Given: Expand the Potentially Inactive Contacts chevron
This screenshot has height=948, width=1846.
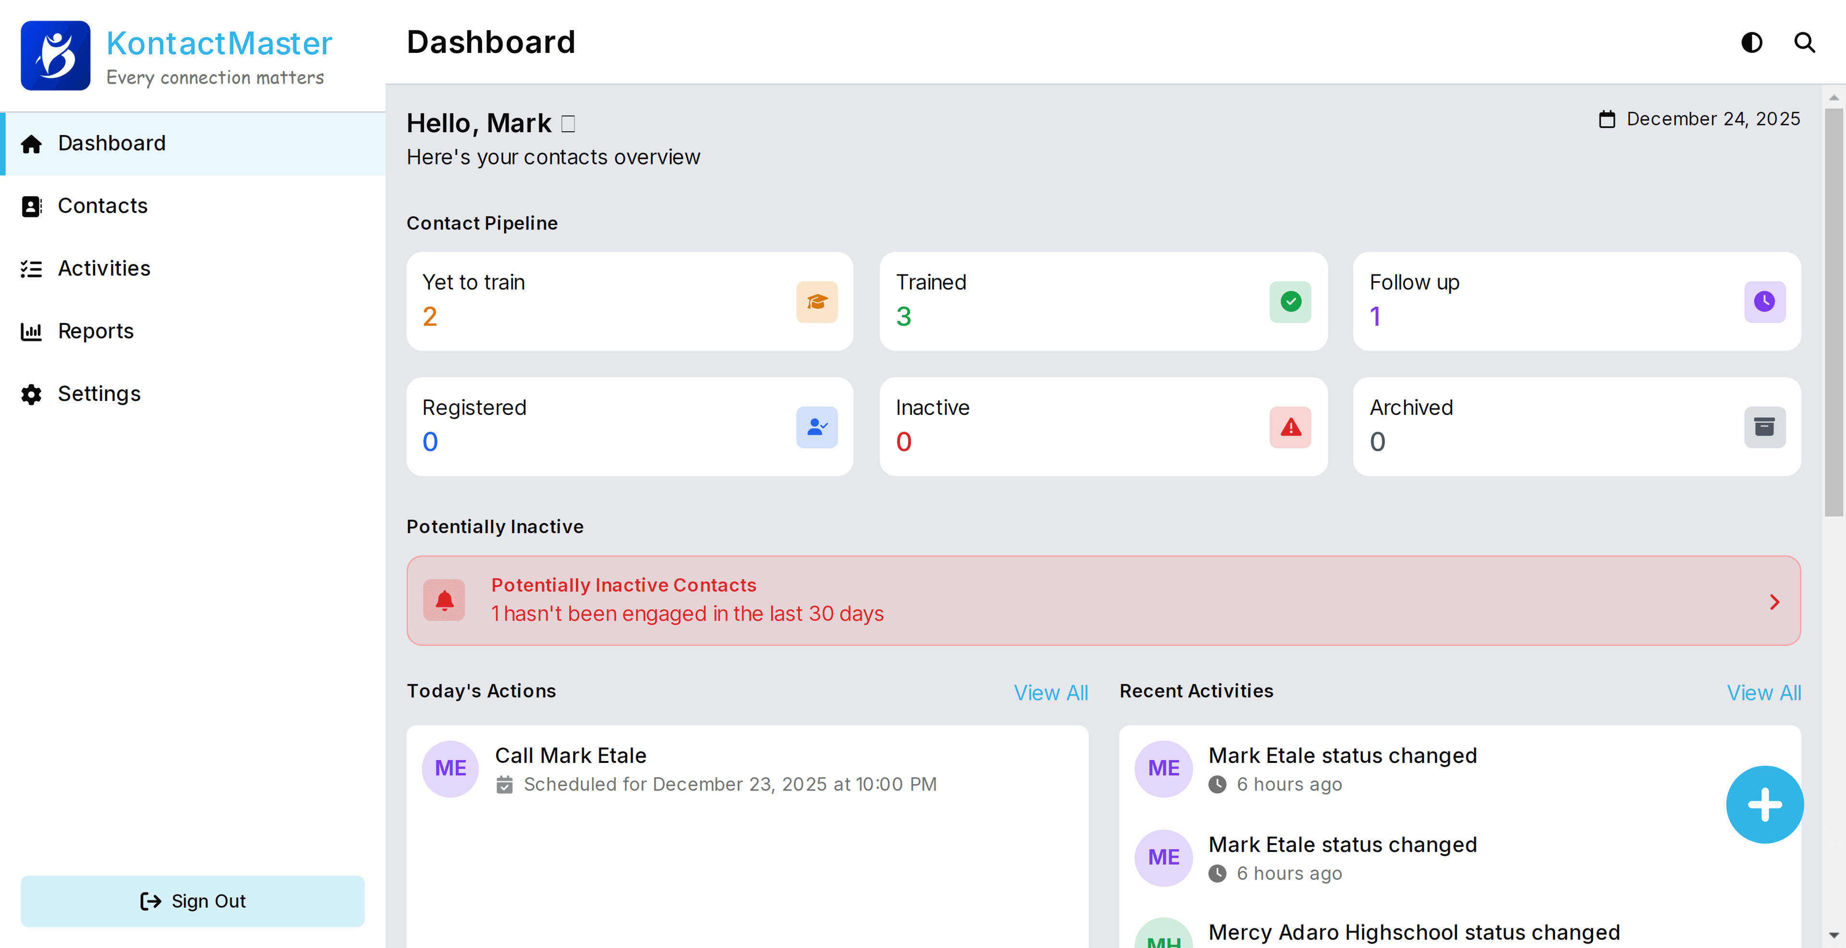Looking at the screenshot, I should pos(1774,601).
